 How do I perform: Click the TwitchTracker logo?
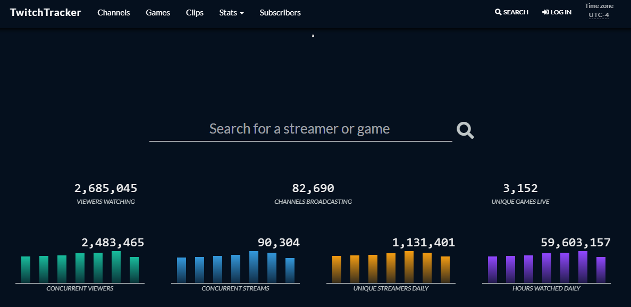[46, 12]
